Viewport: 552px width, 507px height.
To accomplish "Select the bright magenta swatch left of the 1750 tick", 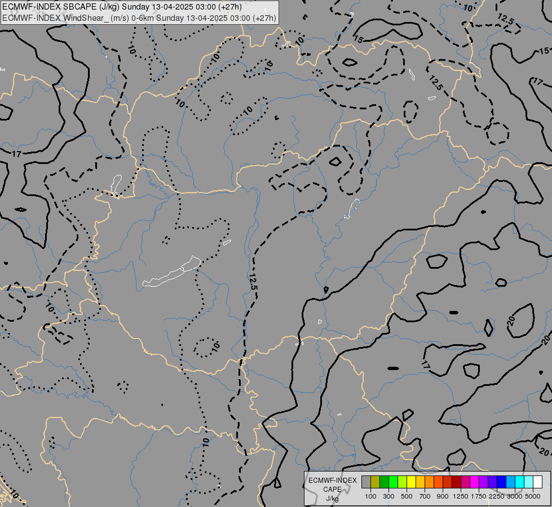I will pyautogui.click(x=475, y=482).
